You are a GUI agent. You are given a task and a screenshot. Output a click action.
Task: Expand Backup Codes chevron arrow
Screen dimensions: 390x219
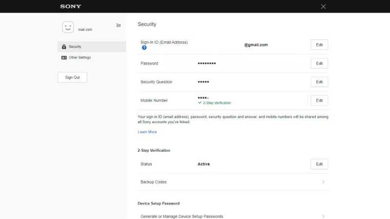coord(323,182)
